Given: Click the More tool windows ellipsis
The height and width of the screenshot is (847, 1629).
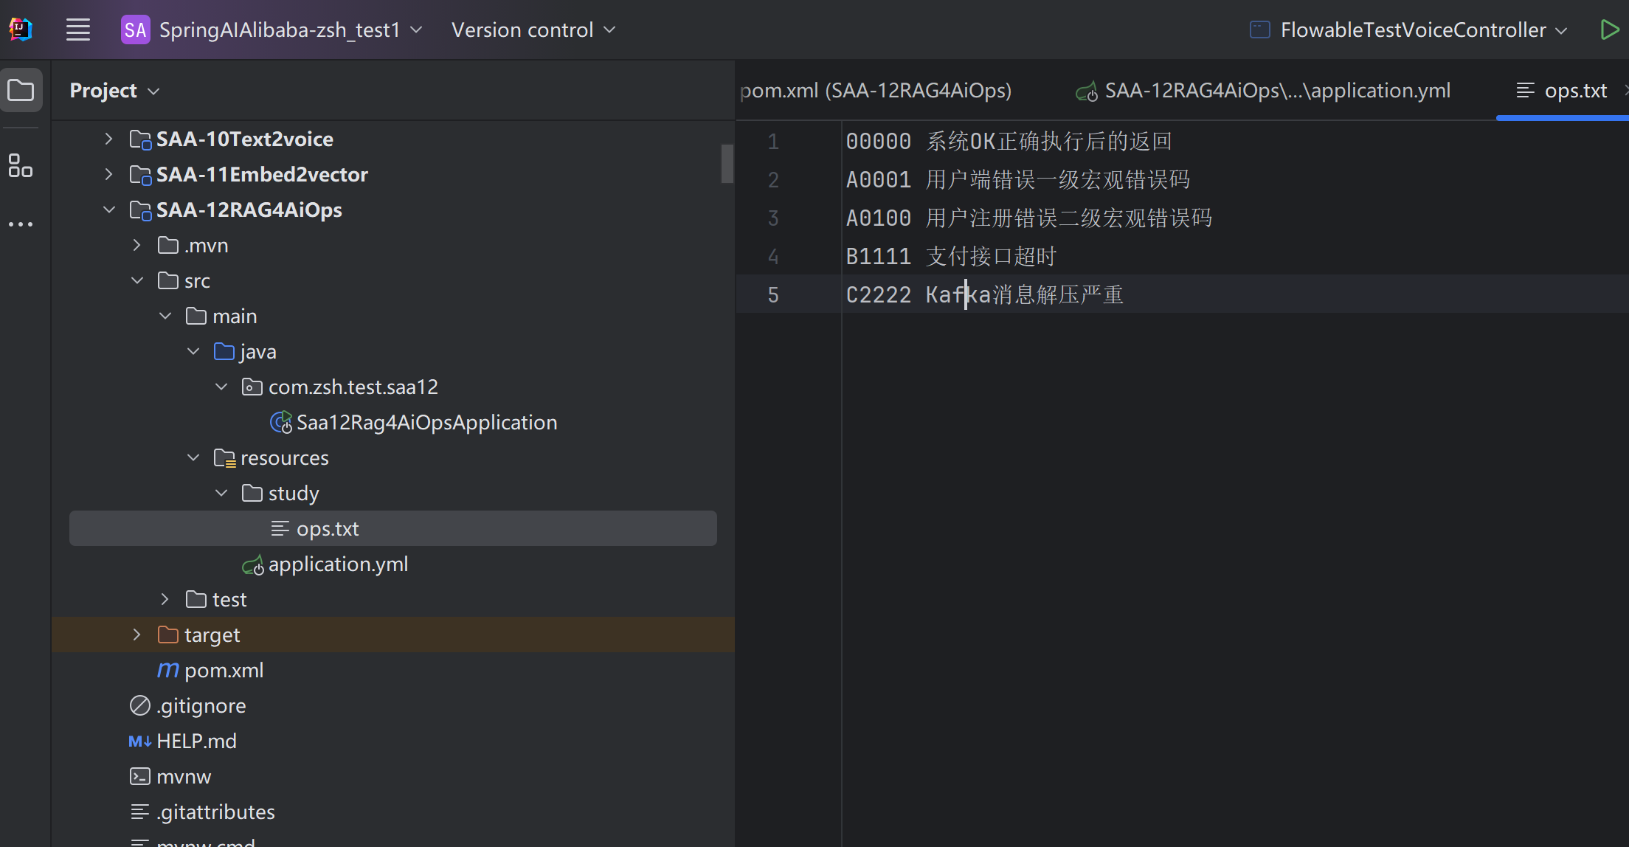Looking at the screenshot, I should point(21,224).
